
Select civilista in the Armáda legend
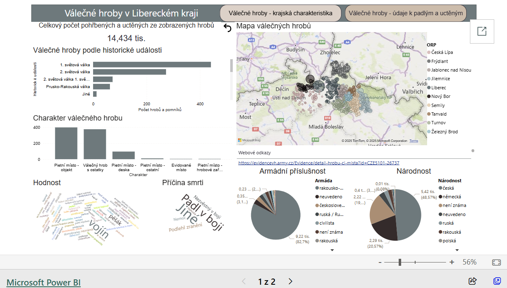pos(327,223)
